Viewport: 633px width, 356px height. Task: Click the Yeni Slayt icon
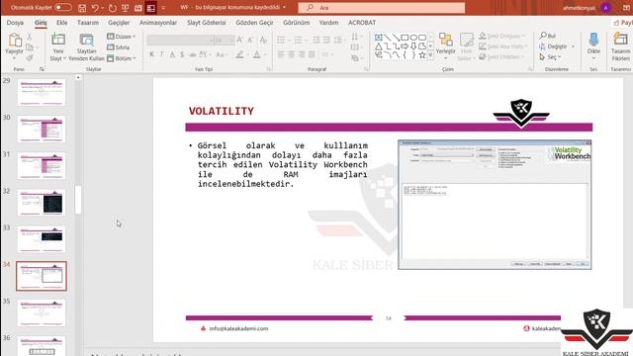[x=58, y=40]
